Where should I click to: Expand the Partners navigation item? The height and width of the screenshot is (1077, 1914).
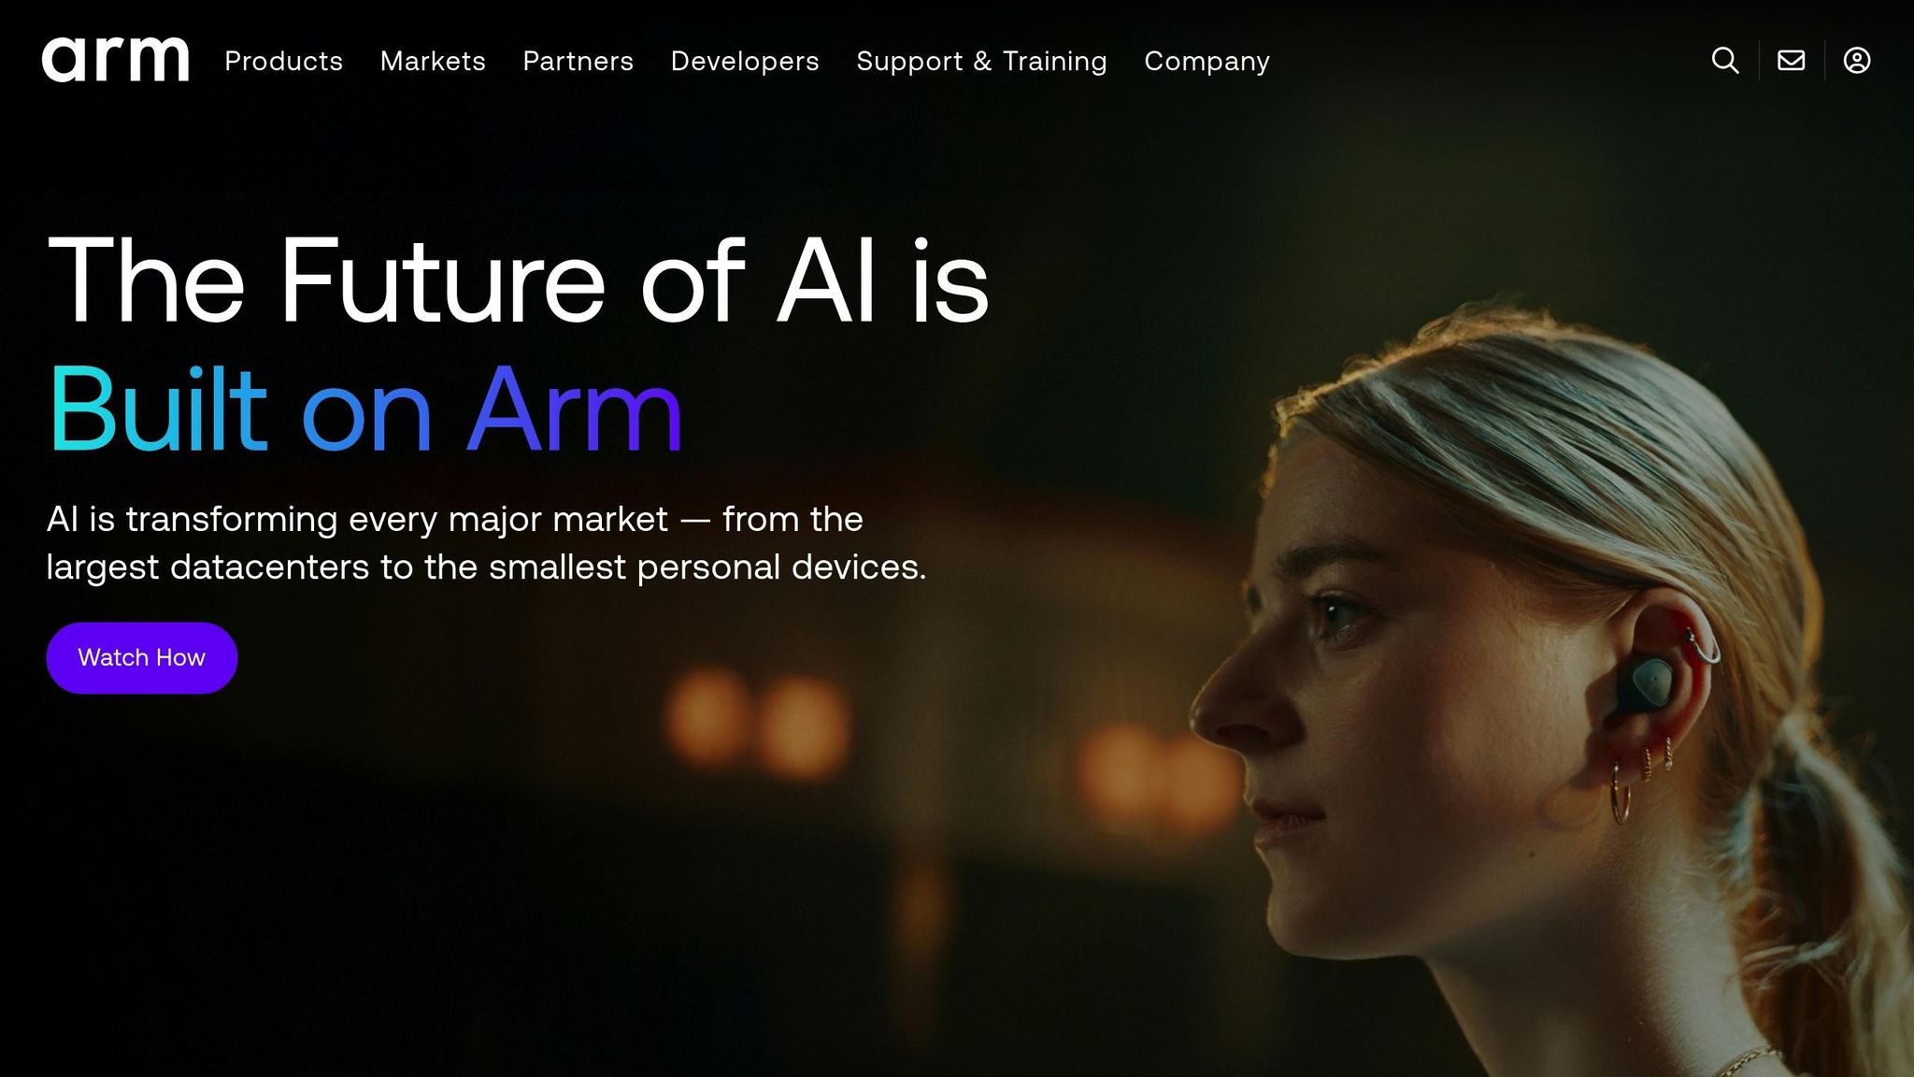(578, 61)
